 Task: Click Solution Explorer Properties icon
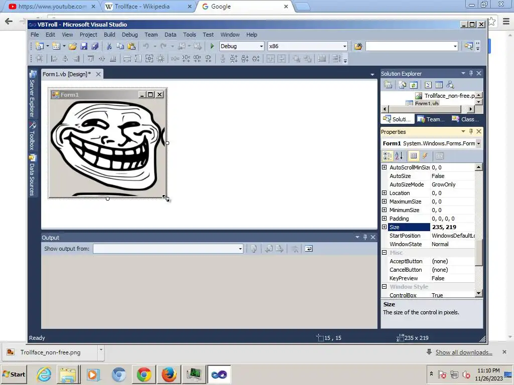(x=388, y=85)
